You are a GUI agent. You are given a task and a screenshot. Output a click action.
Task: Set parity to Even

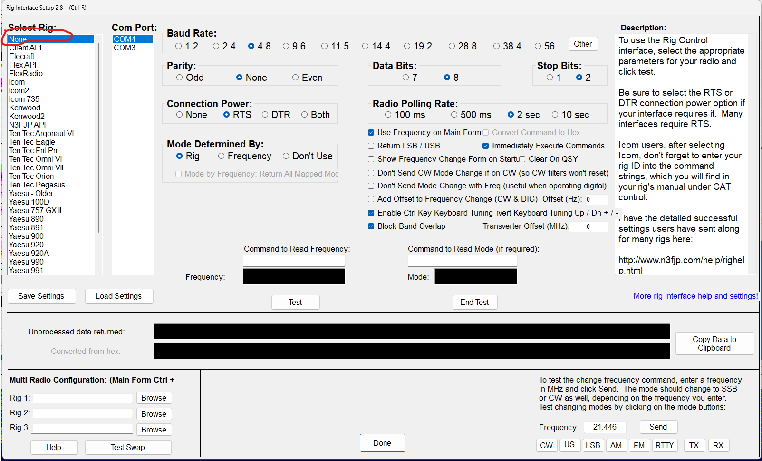click(x=296, y=78)
